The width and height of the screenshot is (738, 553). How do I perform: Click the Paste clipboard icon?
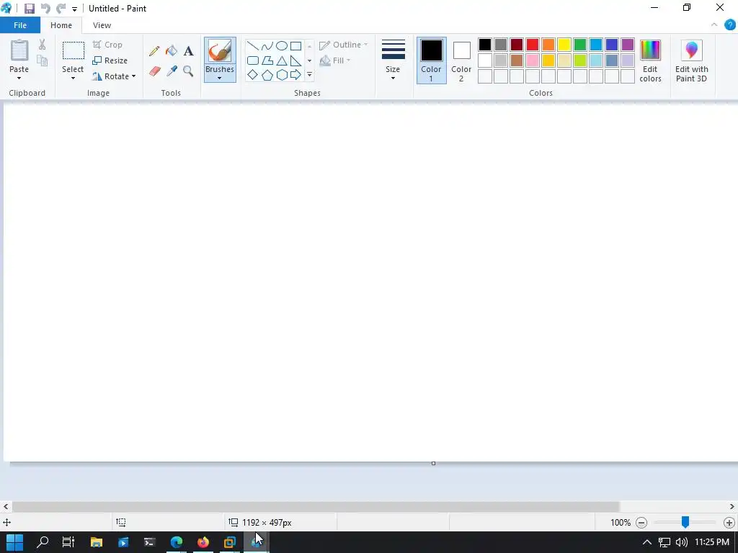[19, 51]
